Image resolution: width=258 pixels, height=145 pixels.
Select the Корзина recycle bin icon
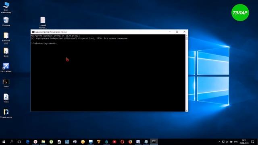6,21
